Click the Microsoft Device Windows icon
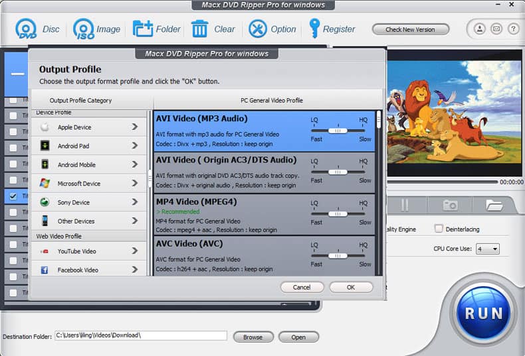 tap(45, 183)
